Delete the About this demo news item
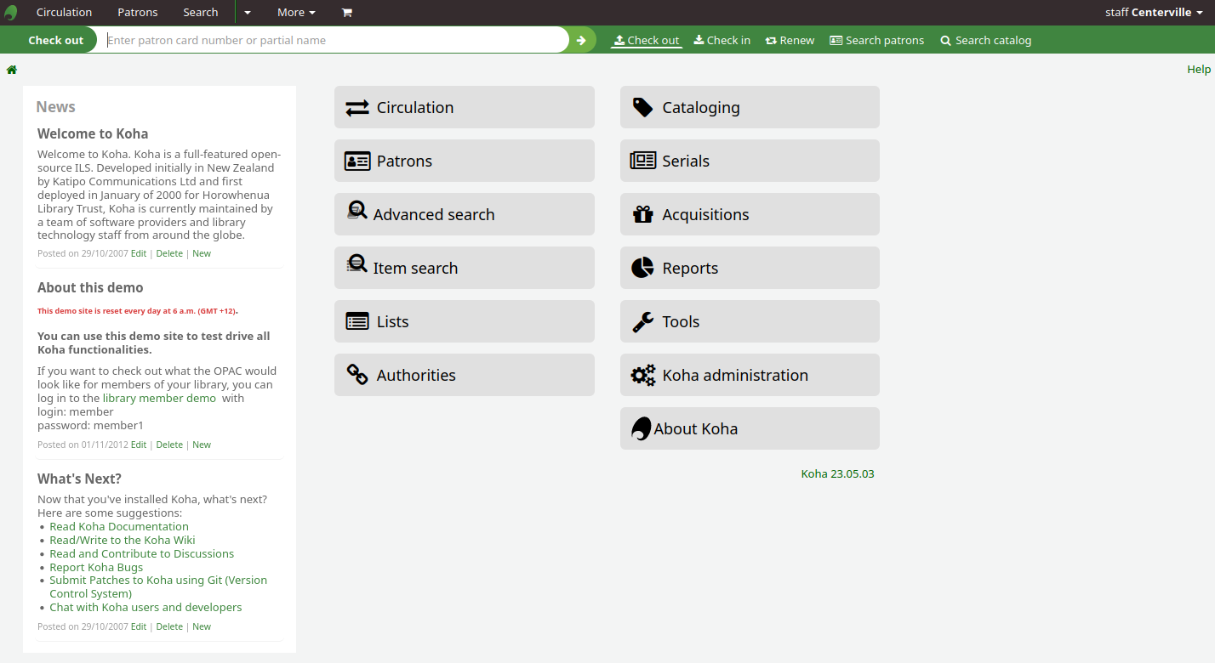 coord(169,445)
